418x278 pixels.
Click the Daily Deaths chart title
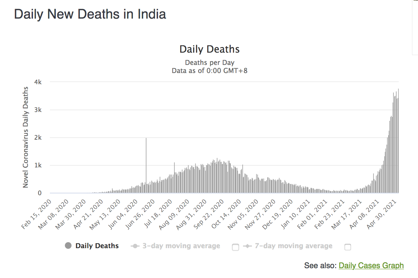209,49
